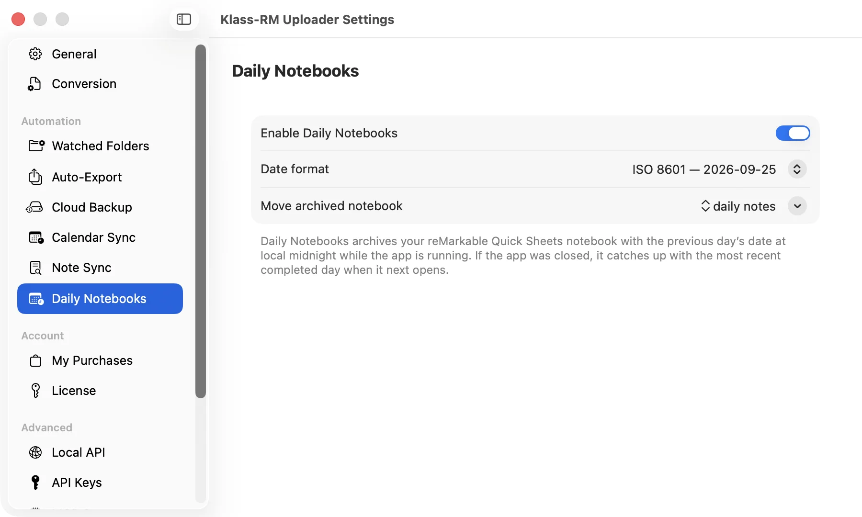Navigate to Note Sync

[100, 268]
